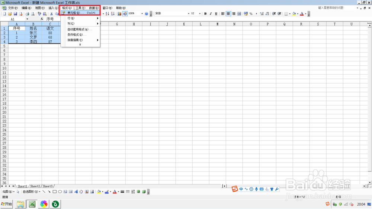
Task: Open the font size dropdown
Action: (200, 14)
